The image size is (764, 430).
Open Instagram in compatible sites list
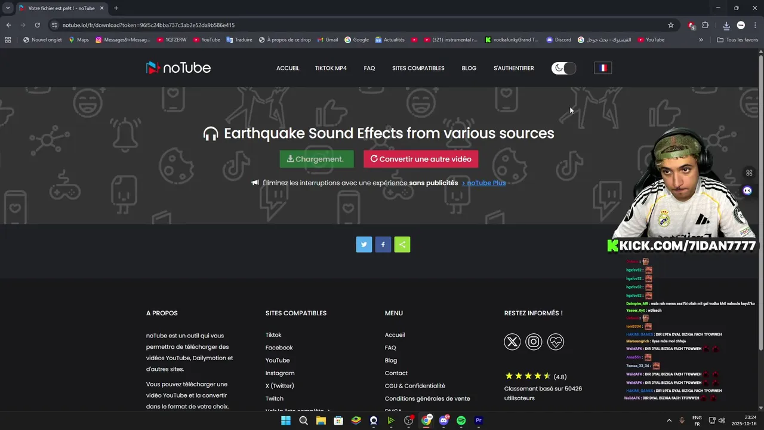[x=280, y=373]
